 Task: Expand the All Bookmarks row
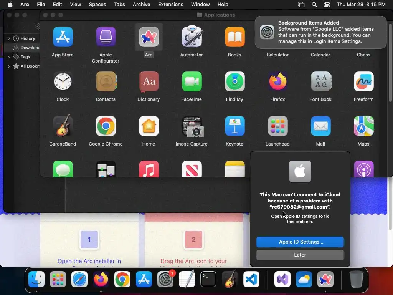(x=8, y=66)
